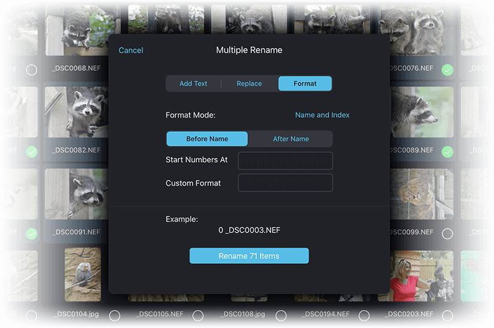This screenshot has width=494, height=328.
Task: Click the _DSC0203.NEF file name
Action: (409, 314)
